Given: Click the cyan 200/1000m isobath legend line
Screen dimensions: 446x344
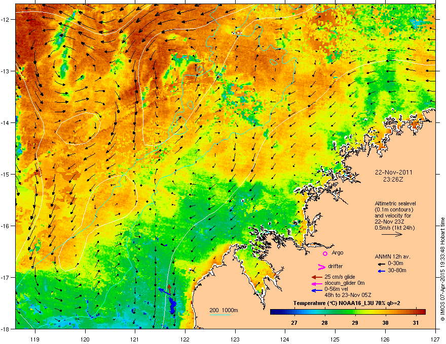Looking at the screenshot, I should point(220,315).
